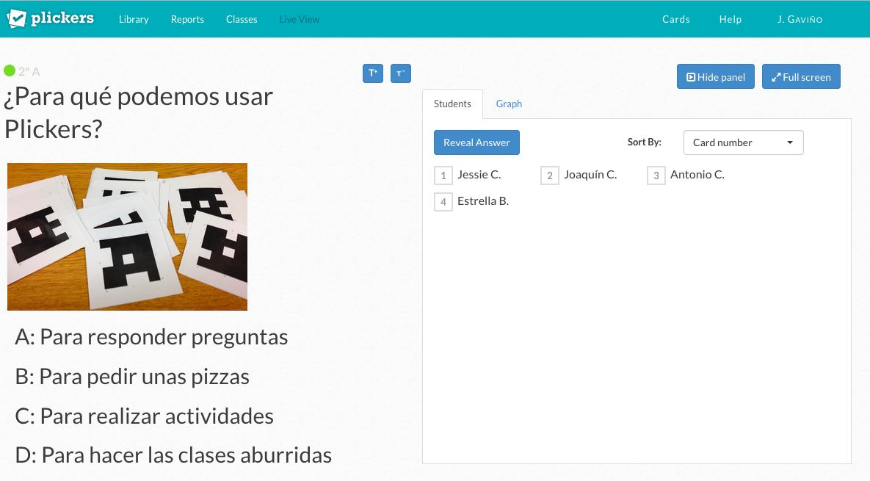Open the Library menu
This screenshot has width=870, height=481.
[134, 19]
